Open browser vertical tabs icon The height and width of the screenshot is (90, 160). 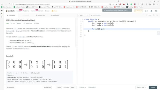(2, 10)
